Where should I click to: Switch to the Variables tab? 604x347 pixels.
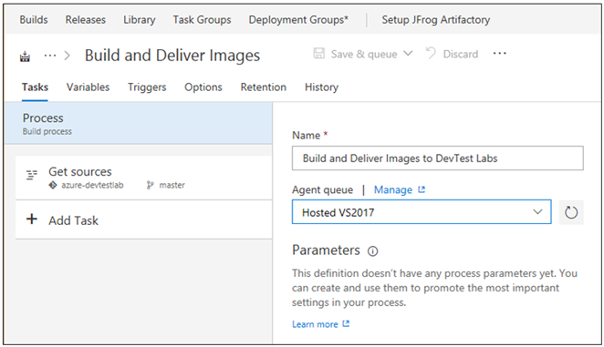[x=88, y=87]
